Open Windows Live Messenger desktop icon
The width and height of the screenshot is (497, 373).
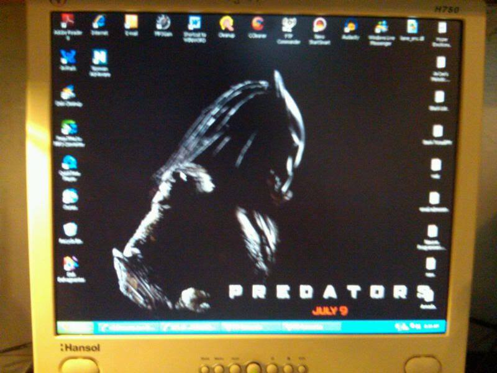381,33
